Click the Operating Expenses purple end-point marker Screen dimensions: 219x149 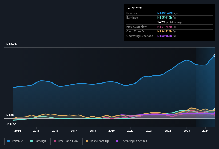tap(214, 113)
